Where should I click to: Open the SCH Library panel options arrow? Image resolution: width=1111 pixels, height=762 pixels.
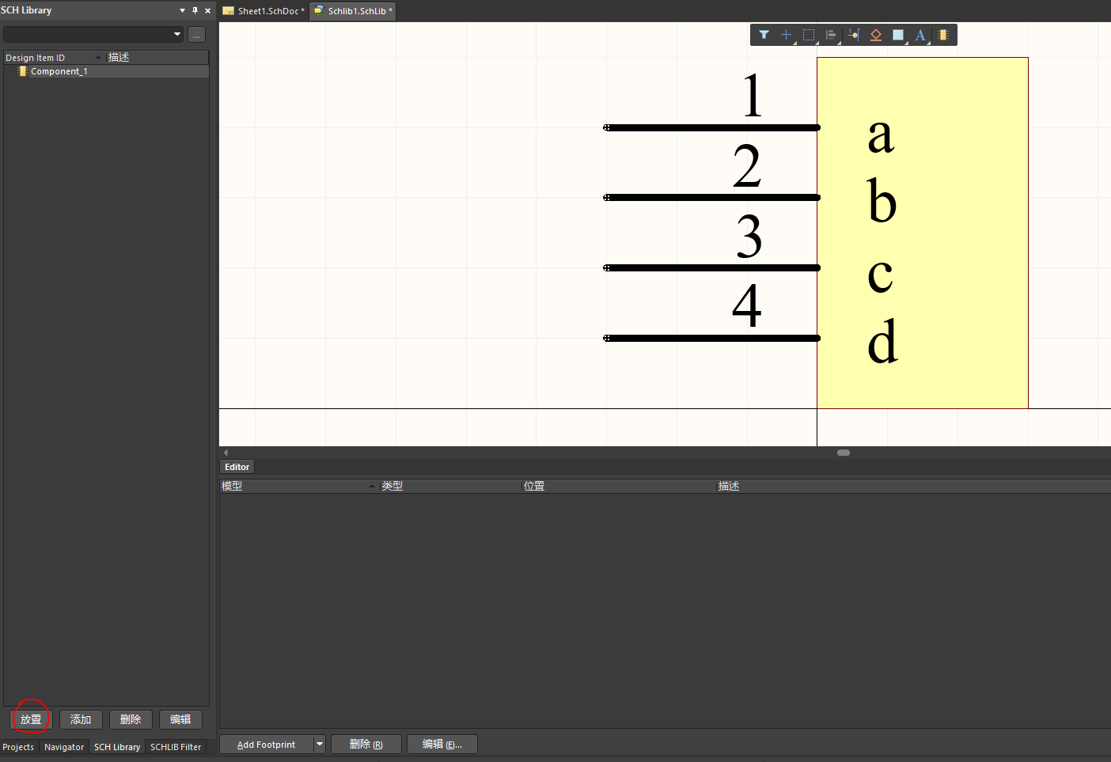182,10
